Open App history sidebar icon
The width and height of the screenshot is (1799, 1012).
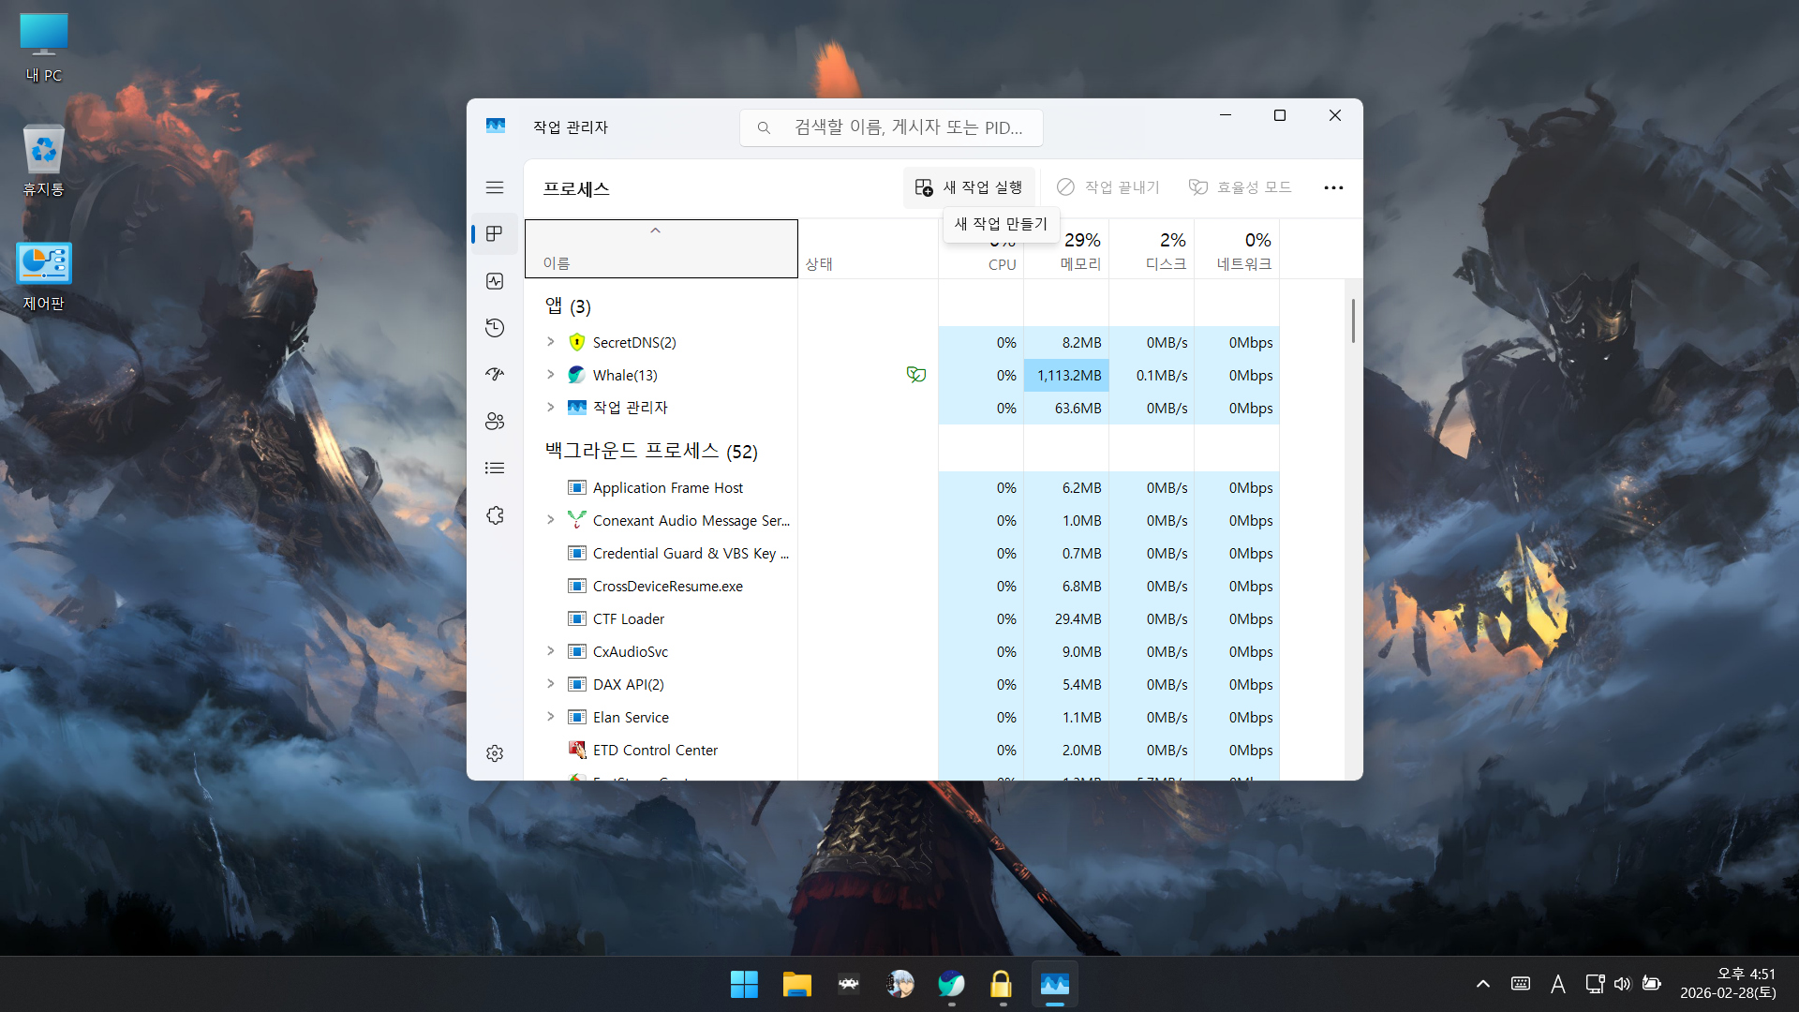[495, 328]
